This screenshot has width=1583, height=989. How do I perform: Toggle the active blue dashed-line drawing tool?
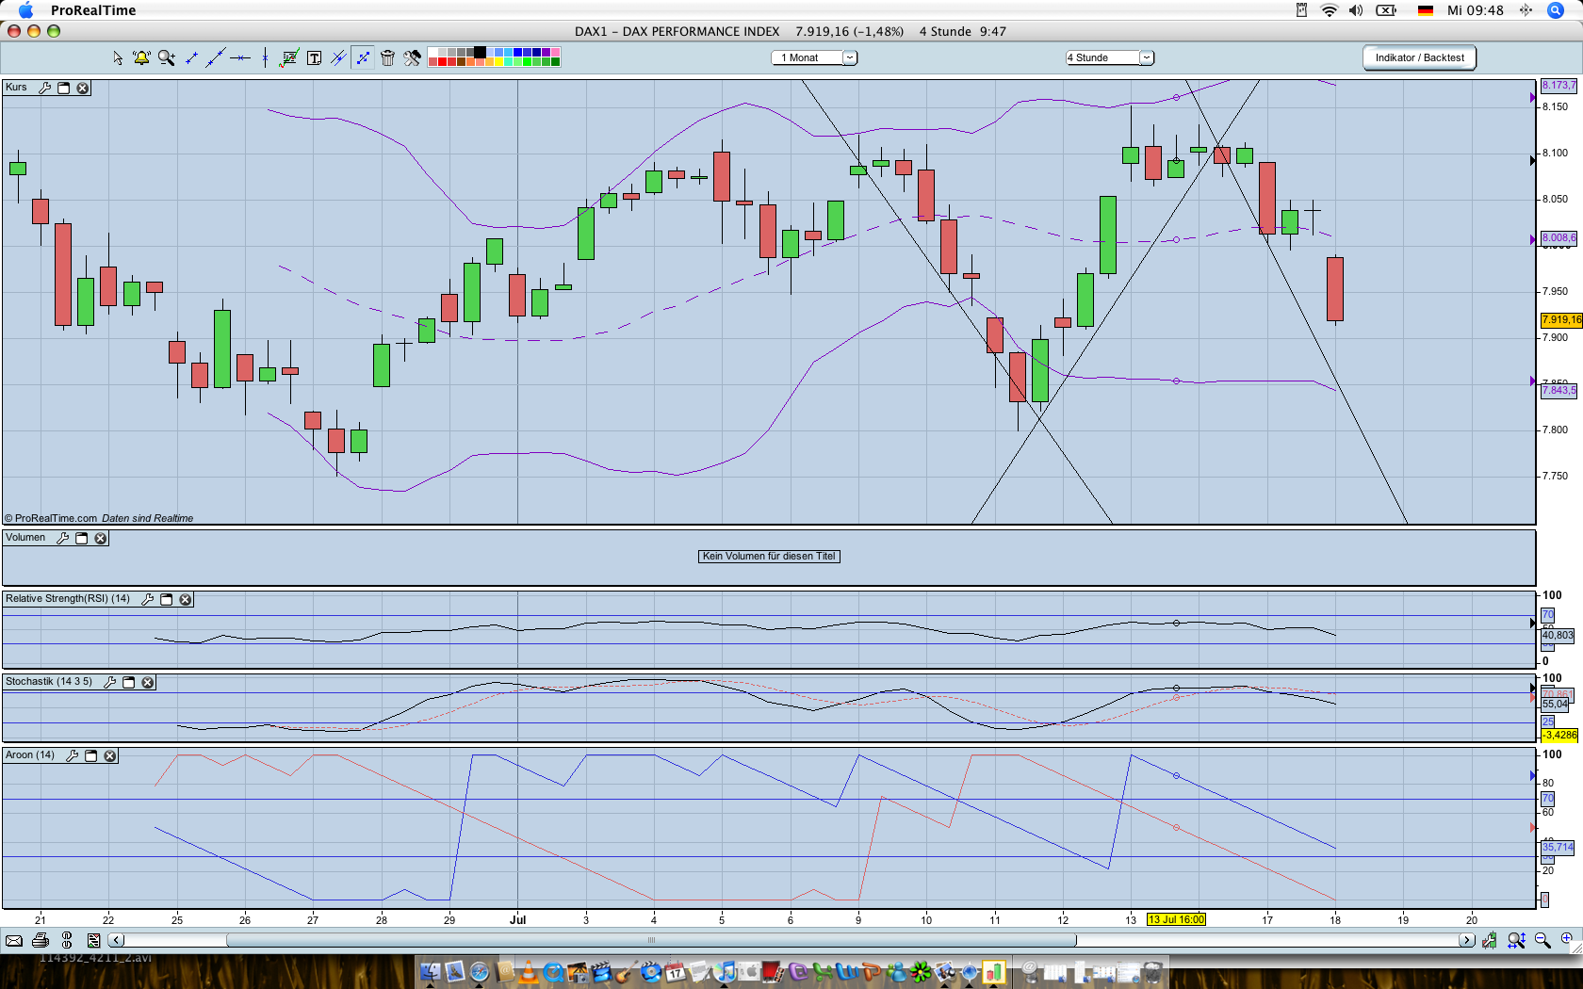click(x=363, y=58)
